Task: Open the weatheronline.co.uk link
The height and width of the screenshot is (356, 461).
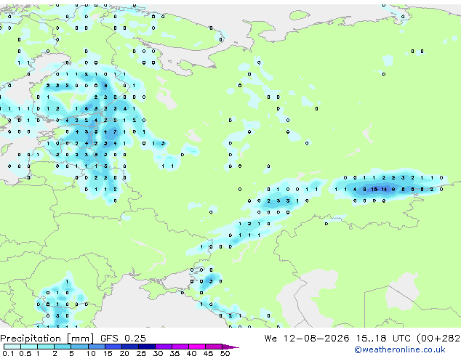Action: click(400, 349)
